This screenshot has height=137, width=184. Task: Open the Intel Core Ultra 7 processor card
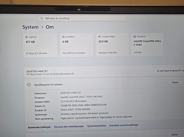pos(147,45)
